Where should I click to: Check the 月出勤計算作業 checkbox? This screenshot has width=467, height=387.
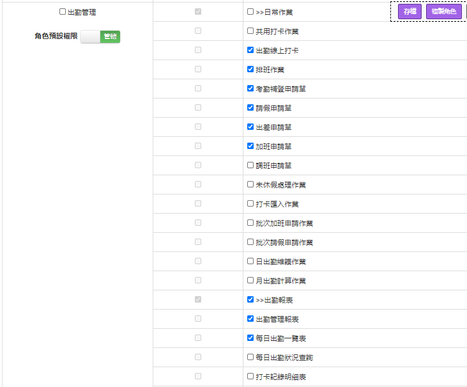point(250,280)
